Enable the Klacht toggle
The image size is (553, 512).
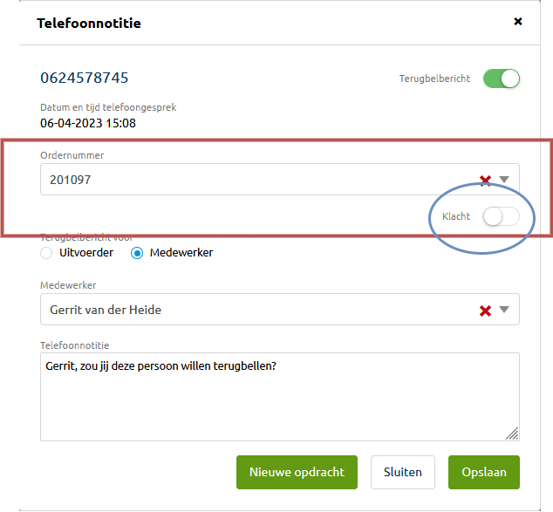tap(502, 216)
